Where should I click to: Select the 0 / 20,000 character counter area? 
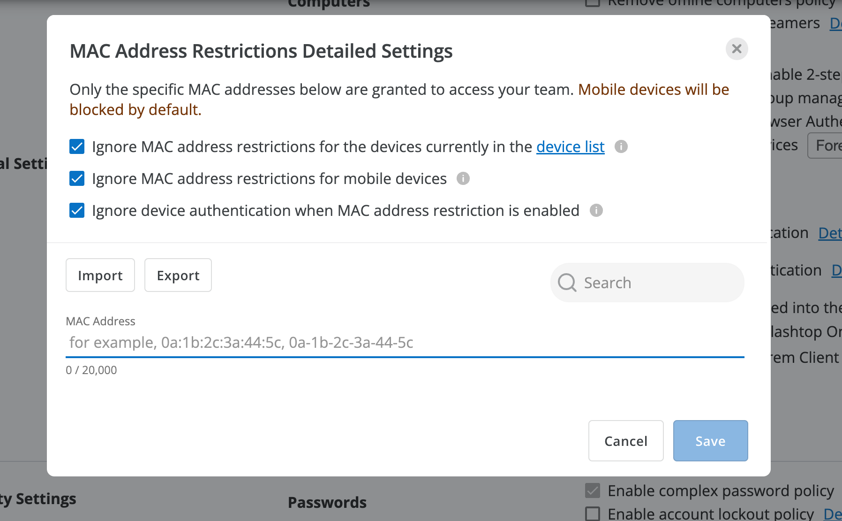91,370
